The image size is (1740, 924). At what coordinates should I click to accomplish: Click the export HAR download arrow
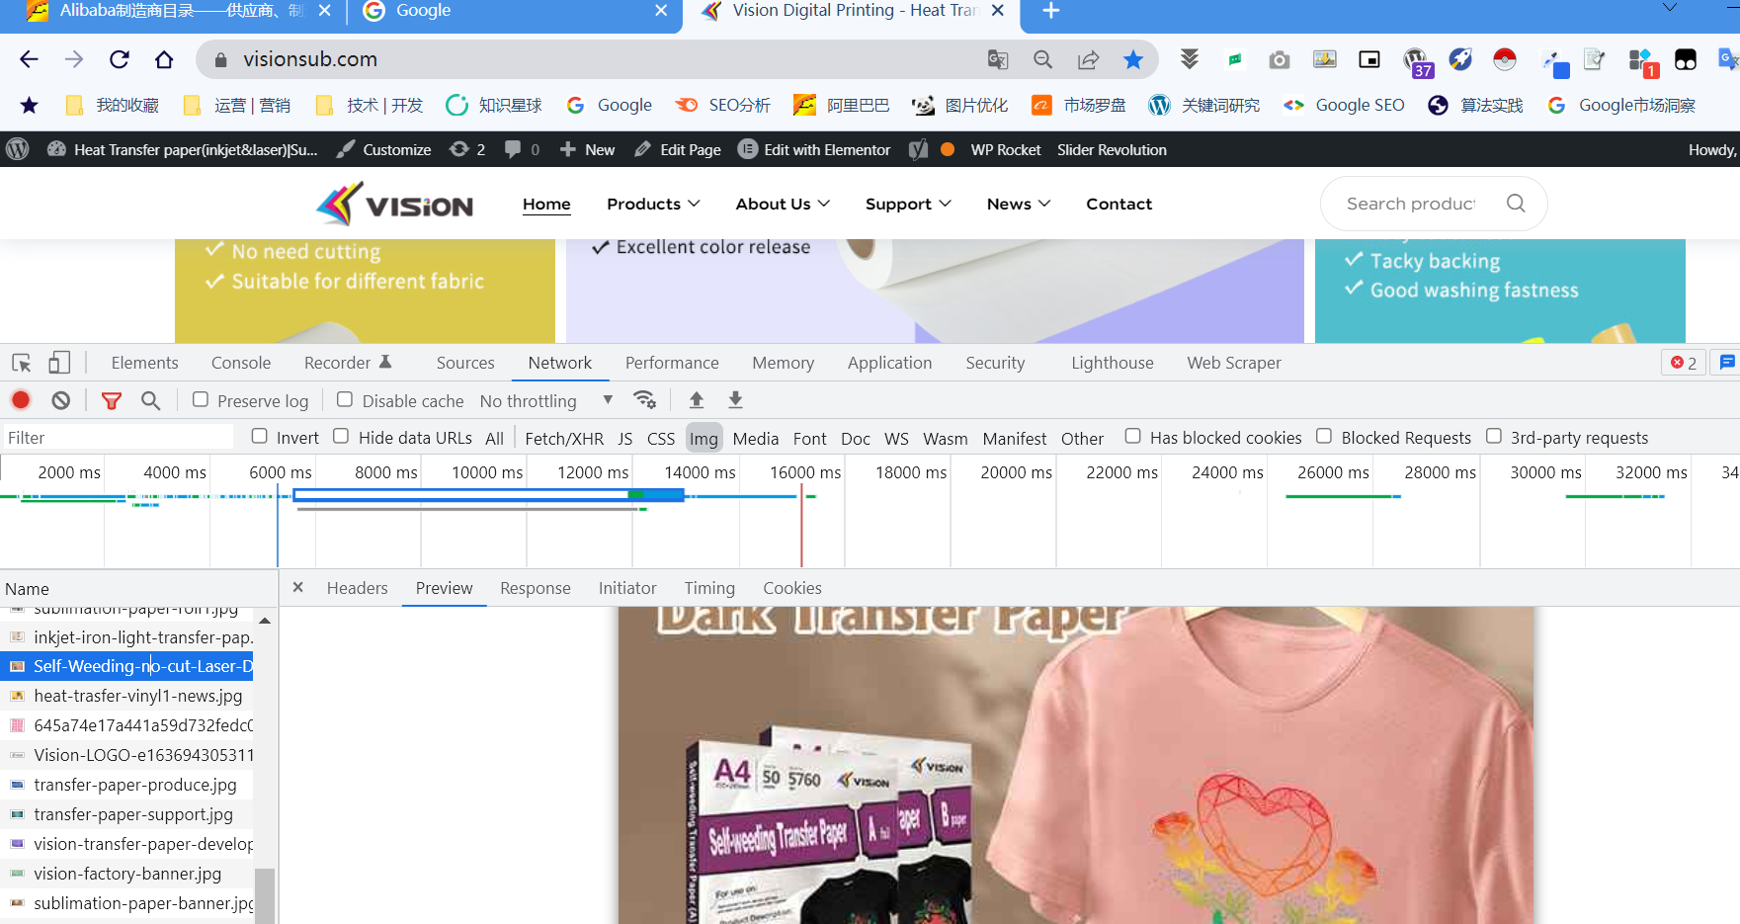pos(735,399)
